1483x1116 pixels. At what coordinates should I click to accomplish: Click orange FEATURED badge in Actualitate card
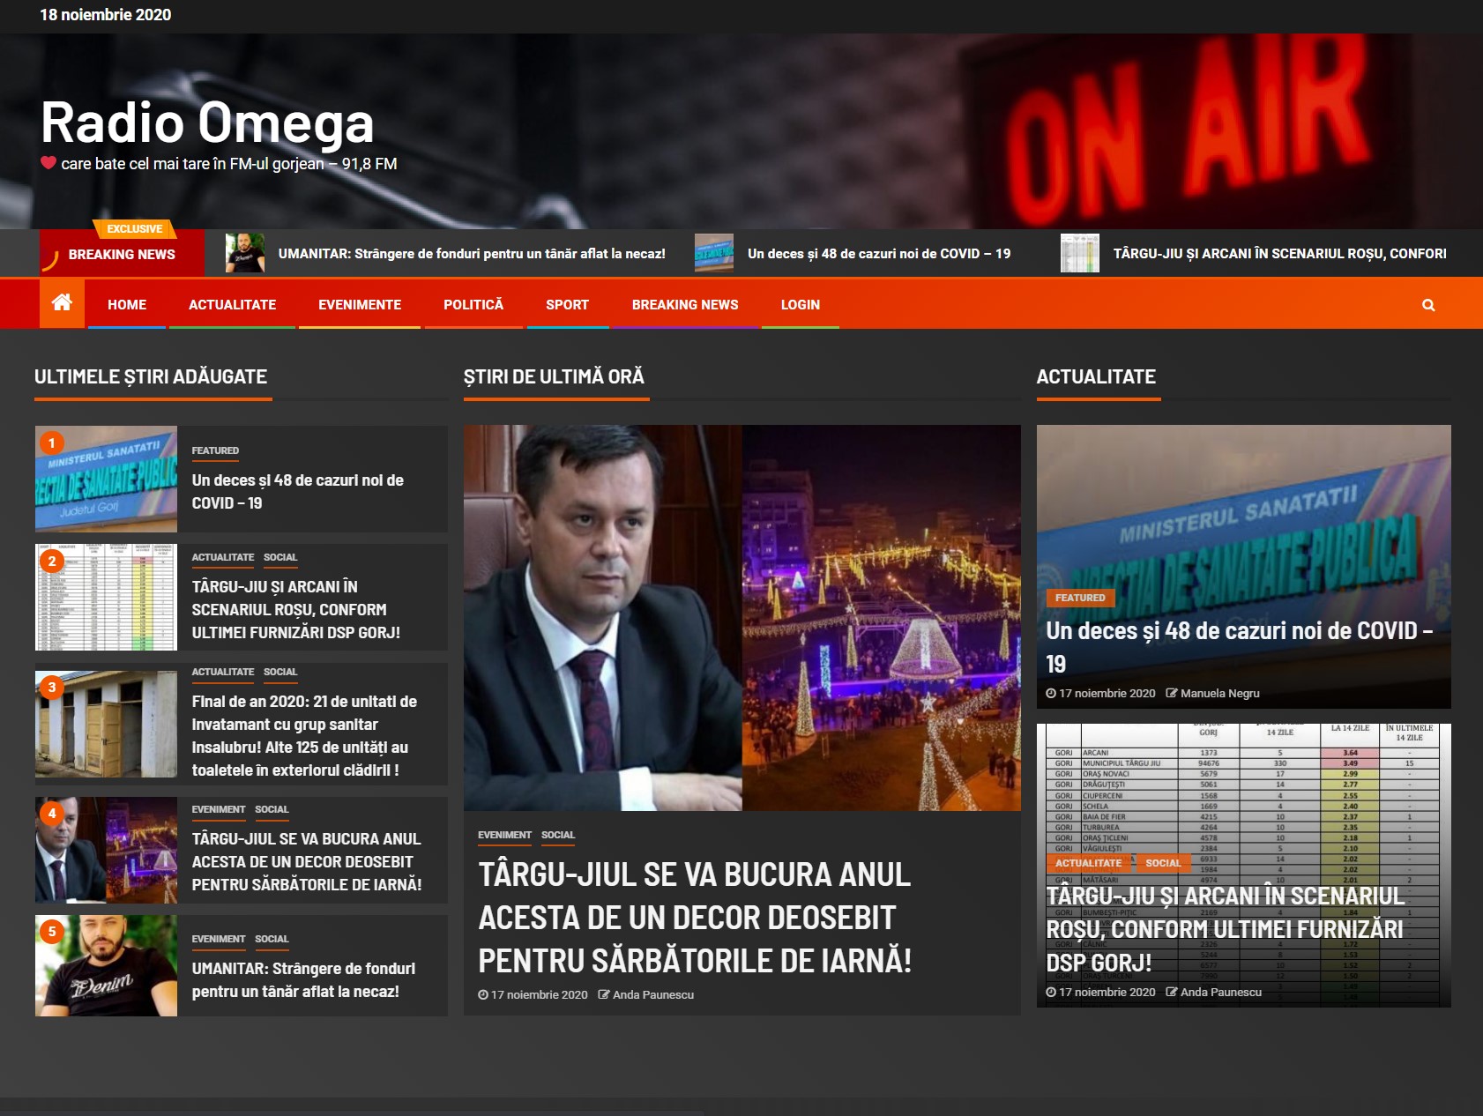[1080, 598]
